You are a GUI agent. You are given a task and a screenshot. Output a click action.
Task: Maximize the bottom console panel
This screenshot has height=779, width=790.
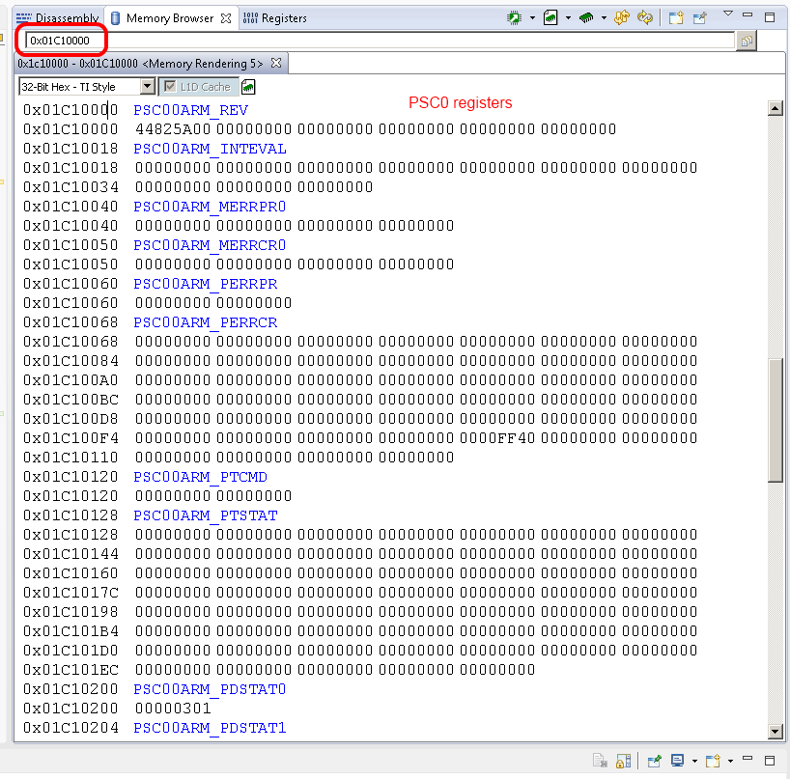click(x=770, y=761)
